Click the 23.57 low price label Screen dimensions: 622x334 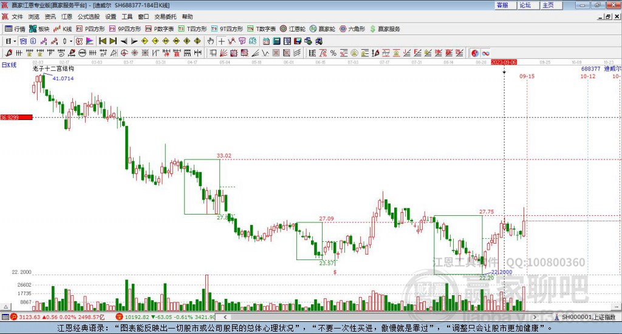[327, 263]
